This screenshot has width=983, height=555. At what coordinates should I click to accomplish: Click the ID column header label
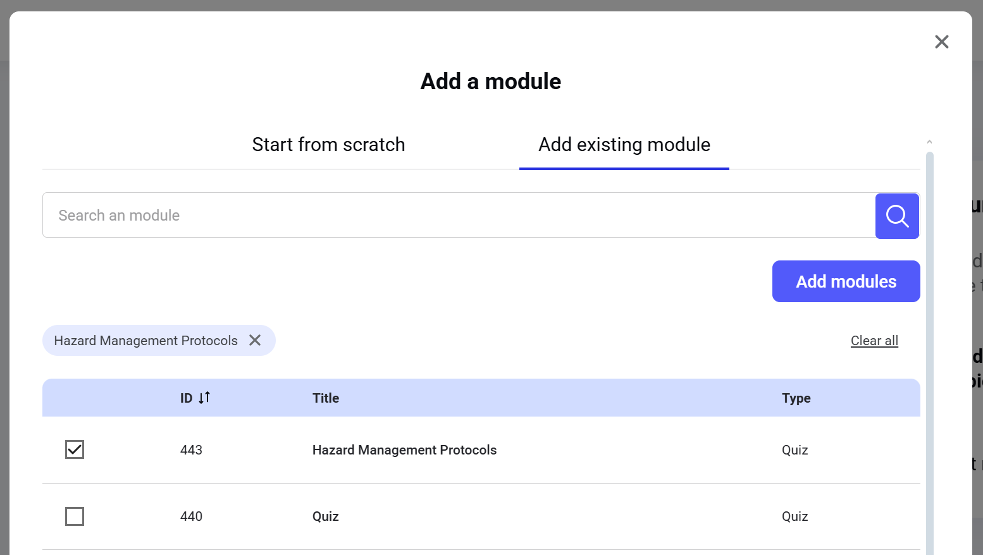point(186,398)
